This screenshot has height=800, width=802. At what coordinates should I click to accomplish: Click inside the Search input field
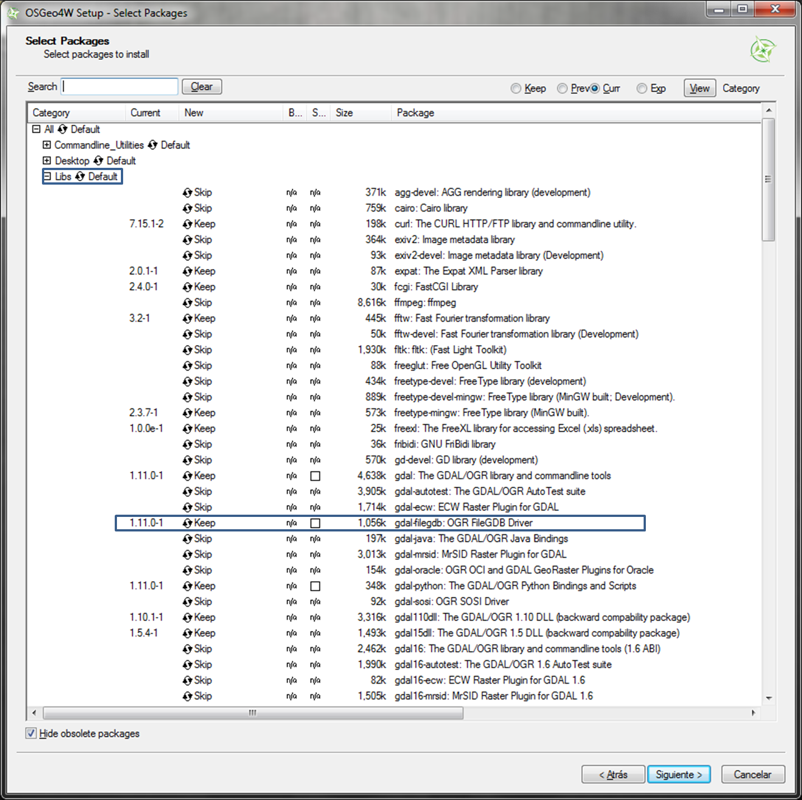pyautogui.click(x=119, y=87)
